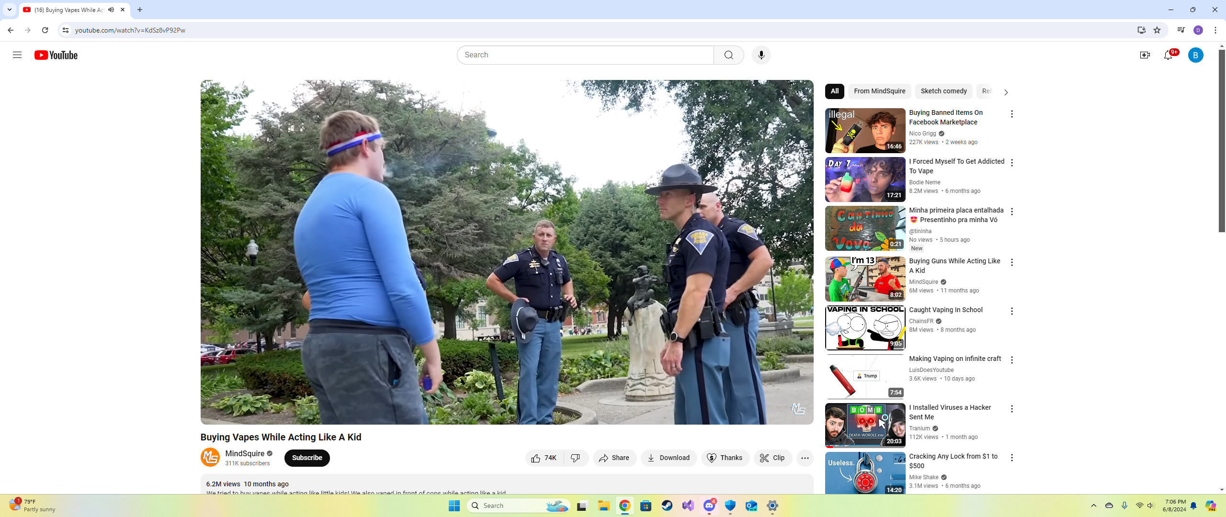Mute the tab audio speaker icon

111,10
